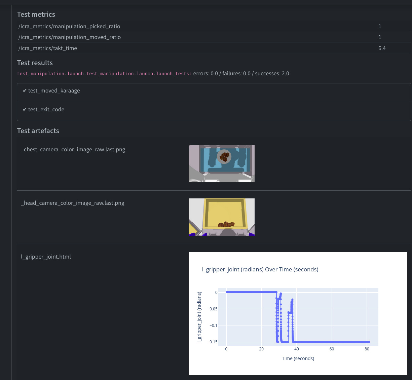Viewport: 412px width, 380px height.
Task: Expand the test_moved_karaage result row
Action: tap(54, 91)
